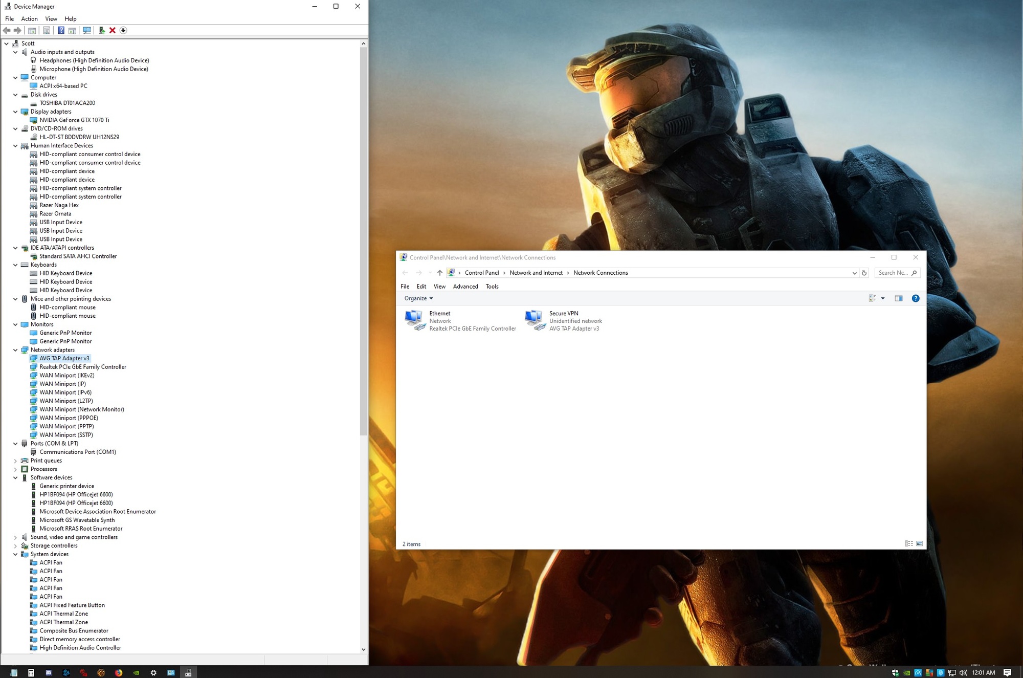Screen dimensions: 1023x678
Task: Switch to large icons view in status bar
Action: click(x=919, y=544)
